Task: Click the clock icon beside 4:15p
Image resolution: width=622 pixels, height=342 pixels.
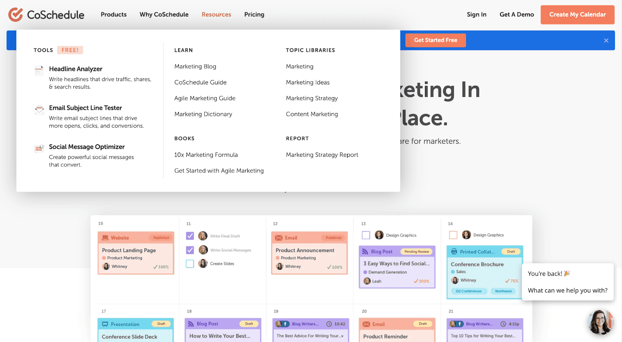Action: click(503, 324)
